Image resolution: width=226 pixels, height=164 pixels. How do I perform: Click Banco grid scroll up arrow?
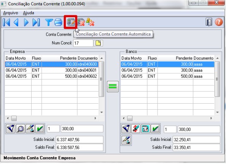pyautogui.click(x=217, y=58)
